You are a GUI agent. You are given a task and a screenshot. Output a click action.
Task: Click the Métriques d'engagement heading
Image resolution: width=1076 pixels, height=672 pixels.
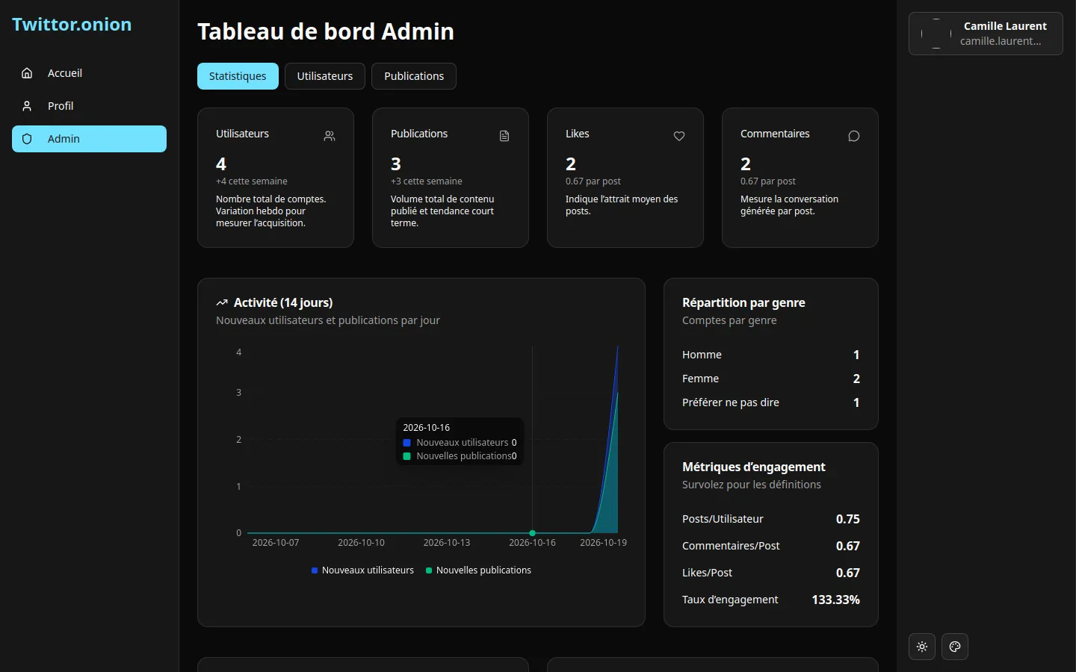754,467
